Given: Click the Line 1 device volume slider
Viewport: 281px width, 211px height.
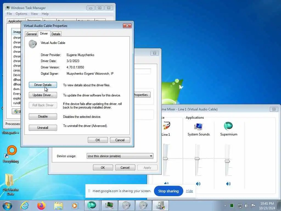Looking at the screenshot, I should (165, 159).
